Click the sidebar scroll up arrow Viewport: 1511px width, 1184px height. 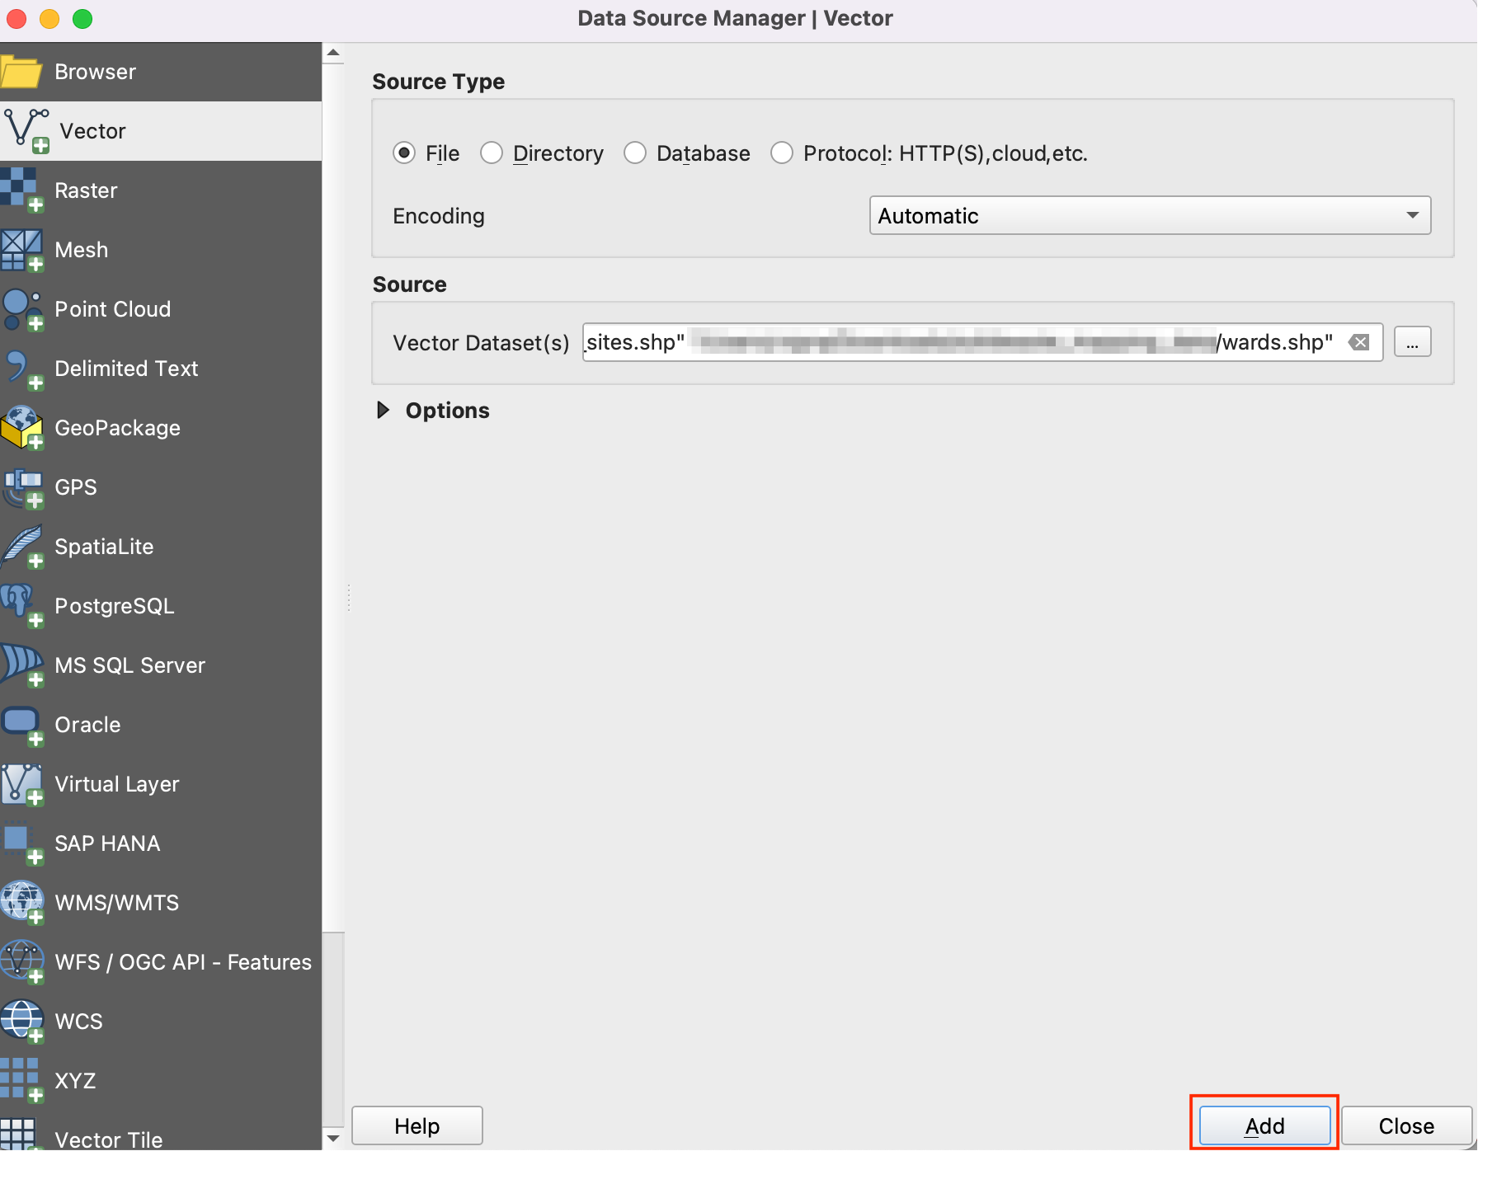333,53
